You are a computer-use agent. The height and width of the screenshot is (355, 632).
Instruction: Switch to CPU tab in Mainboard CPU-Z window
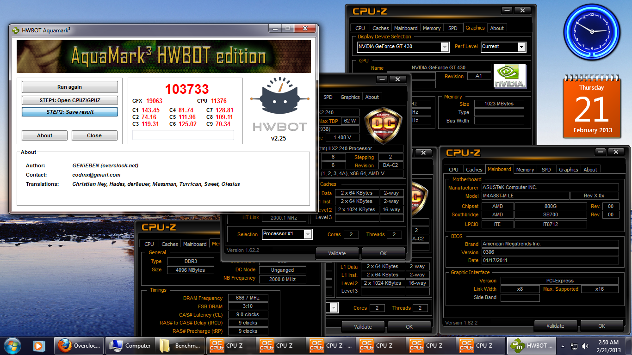pos(454,170)
